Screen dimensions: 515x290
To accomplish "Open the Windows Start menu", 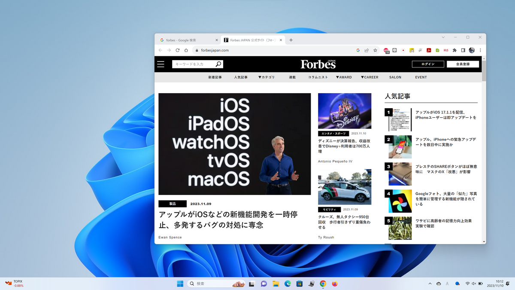I will pyautogui.click(x=180, y=284).
